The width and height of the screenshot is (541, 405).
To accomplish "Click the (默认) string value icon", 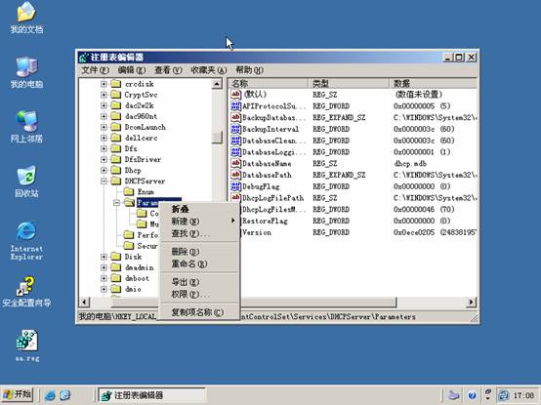I will (235, 94).
